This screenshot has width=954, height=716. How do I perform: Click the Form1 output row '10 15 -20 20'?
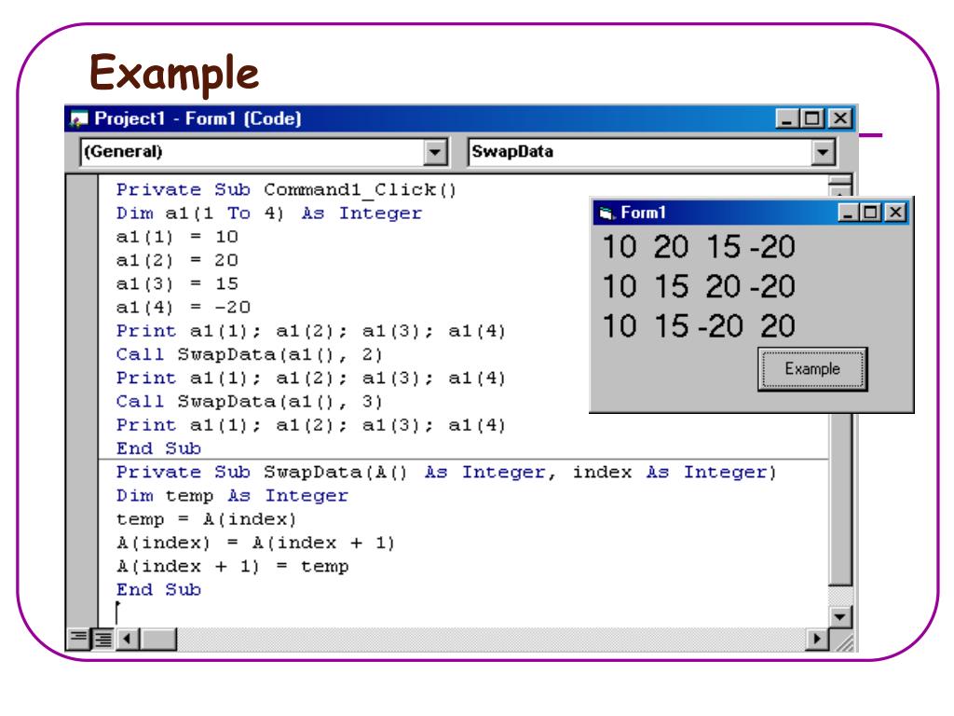[699, 326]
